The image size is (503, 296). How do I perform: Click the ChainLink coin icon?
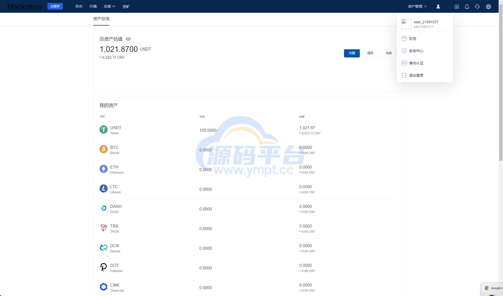coord(103,287)
